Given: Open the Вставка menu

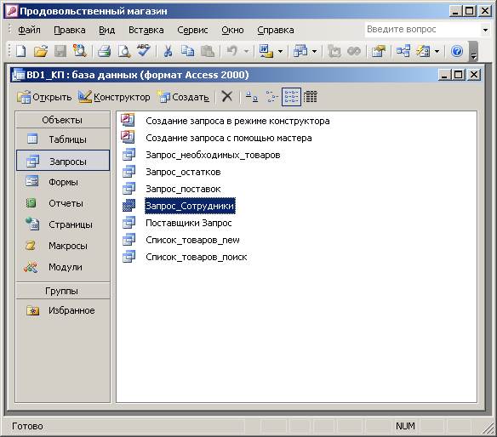Looking at the screenshot, I should pyautogui.click(x=146, y=30).
